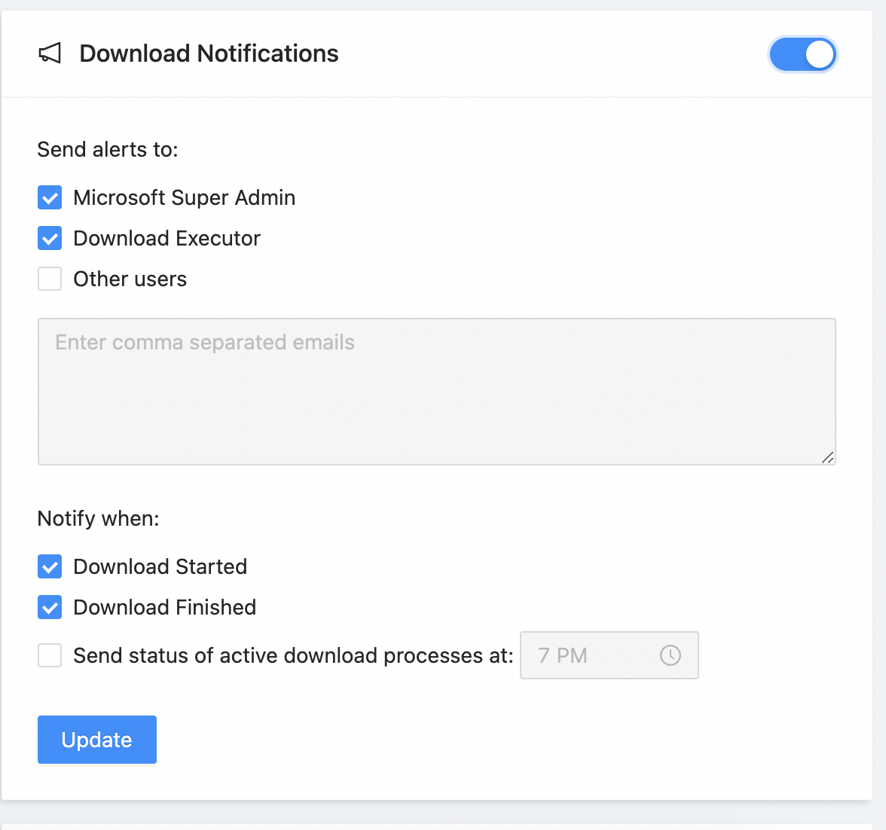Click the megaphone icon beside Download Notifications

50,53
